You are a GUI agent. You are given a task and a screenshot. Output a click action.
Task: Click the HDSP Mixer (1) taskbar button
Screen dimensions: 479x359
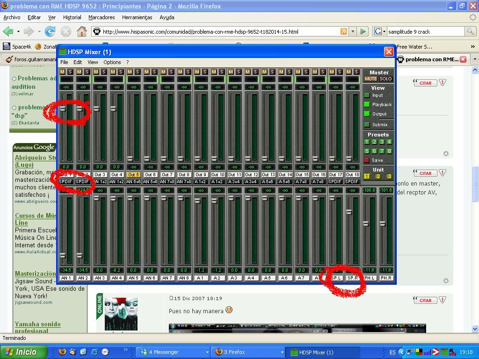[x=323, y=352]
